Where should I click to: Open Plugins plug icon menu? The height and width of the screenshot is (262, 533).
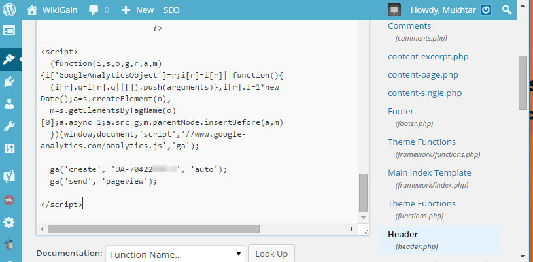click(x=9, y=82)
